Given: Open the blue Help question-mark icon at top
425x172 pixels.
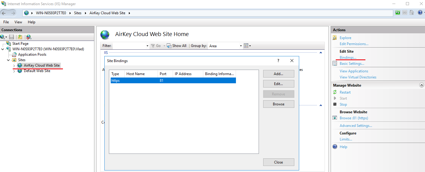Looking at the screenshot, I should [420, 13].
